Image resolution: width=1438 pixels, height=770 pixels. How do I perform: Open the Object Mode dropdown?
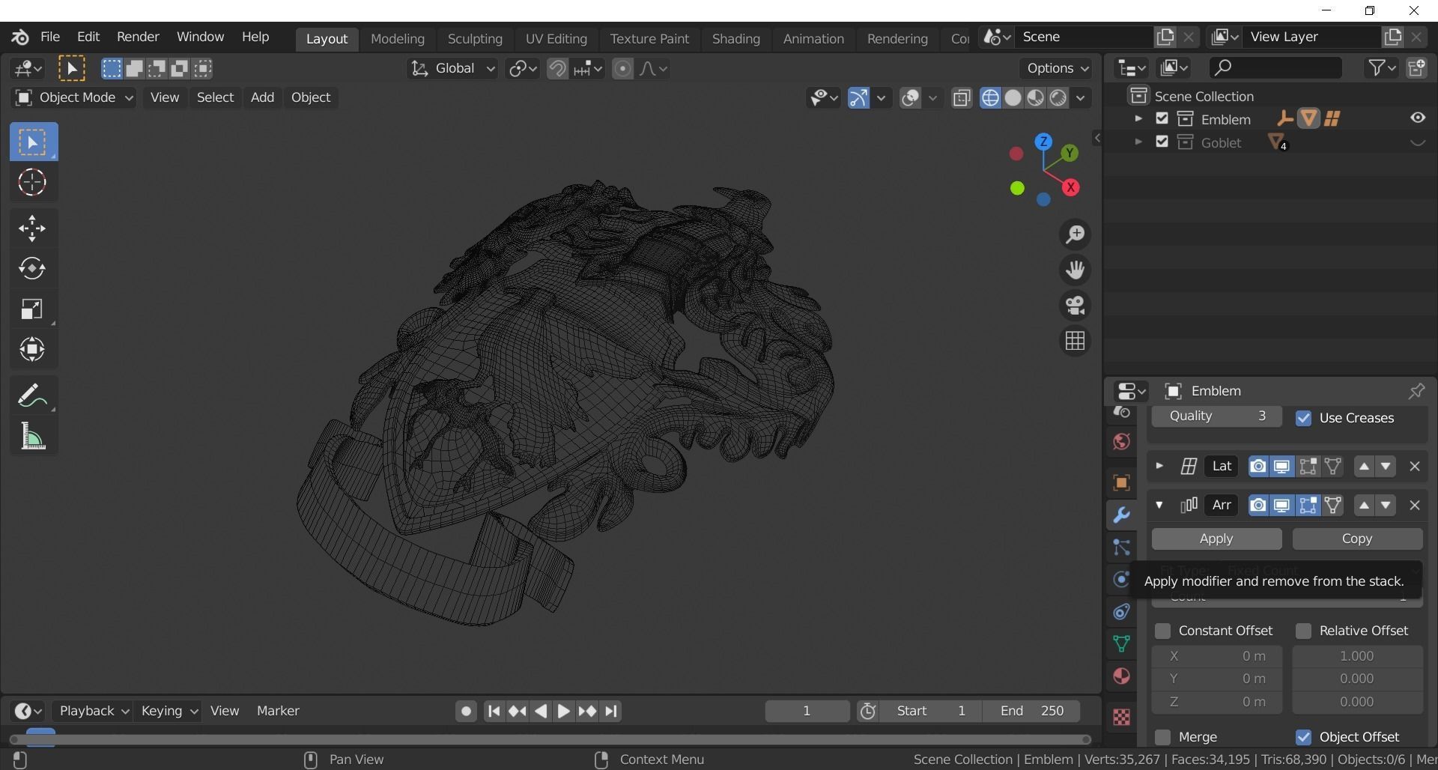click(x=73, y=97)
